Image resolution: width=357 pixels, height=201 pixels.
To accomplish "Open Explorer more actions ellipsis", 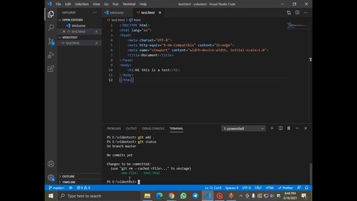I will (x=95, y=12).
